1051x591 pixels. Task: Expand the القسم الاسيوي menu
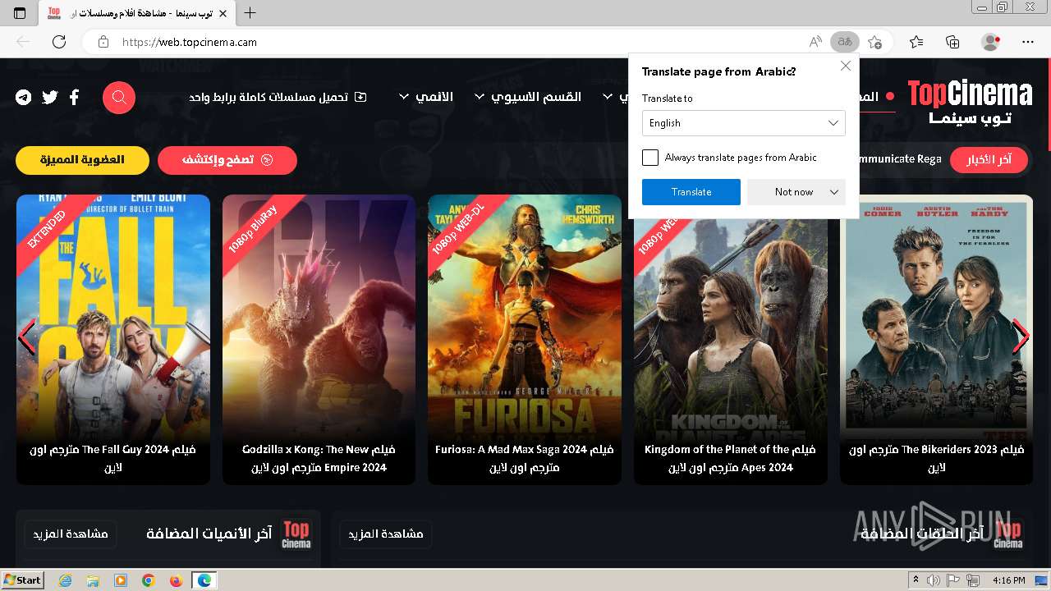(529, 97)
